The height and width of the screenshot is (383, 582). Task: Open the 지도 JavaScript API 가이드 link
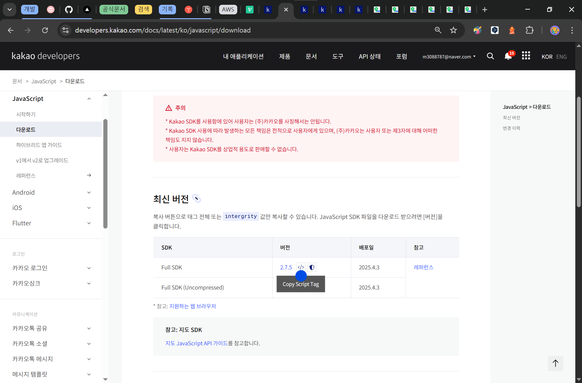[196, 343]
